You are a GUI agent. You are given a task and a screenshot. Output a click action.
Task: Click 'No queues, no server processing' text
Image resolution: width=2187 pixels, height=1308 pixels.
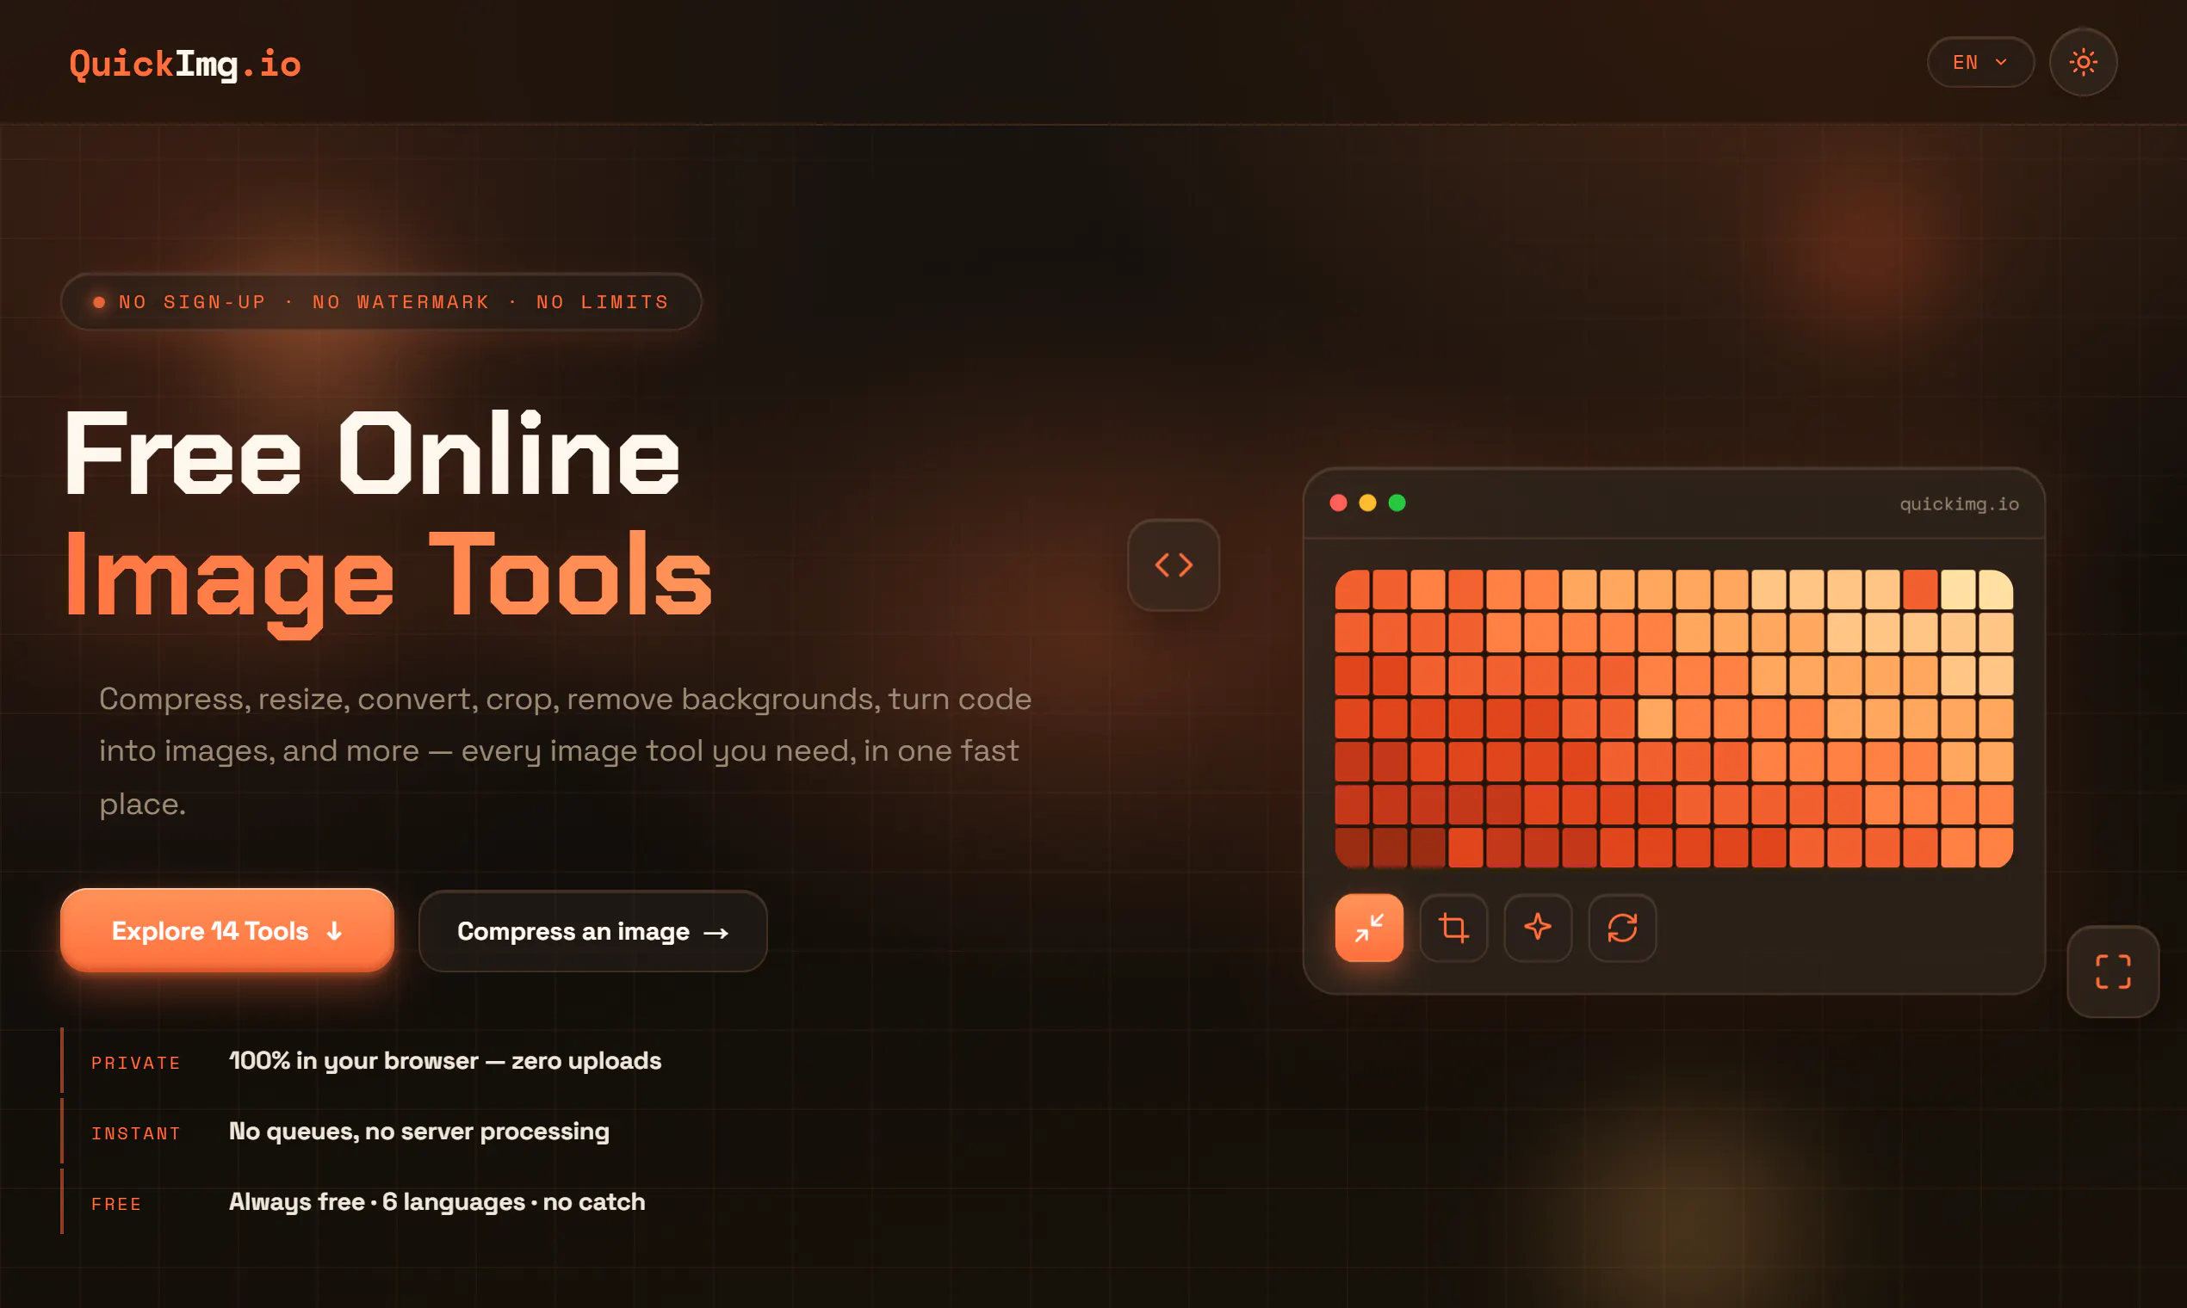[x=418, y=1131]
